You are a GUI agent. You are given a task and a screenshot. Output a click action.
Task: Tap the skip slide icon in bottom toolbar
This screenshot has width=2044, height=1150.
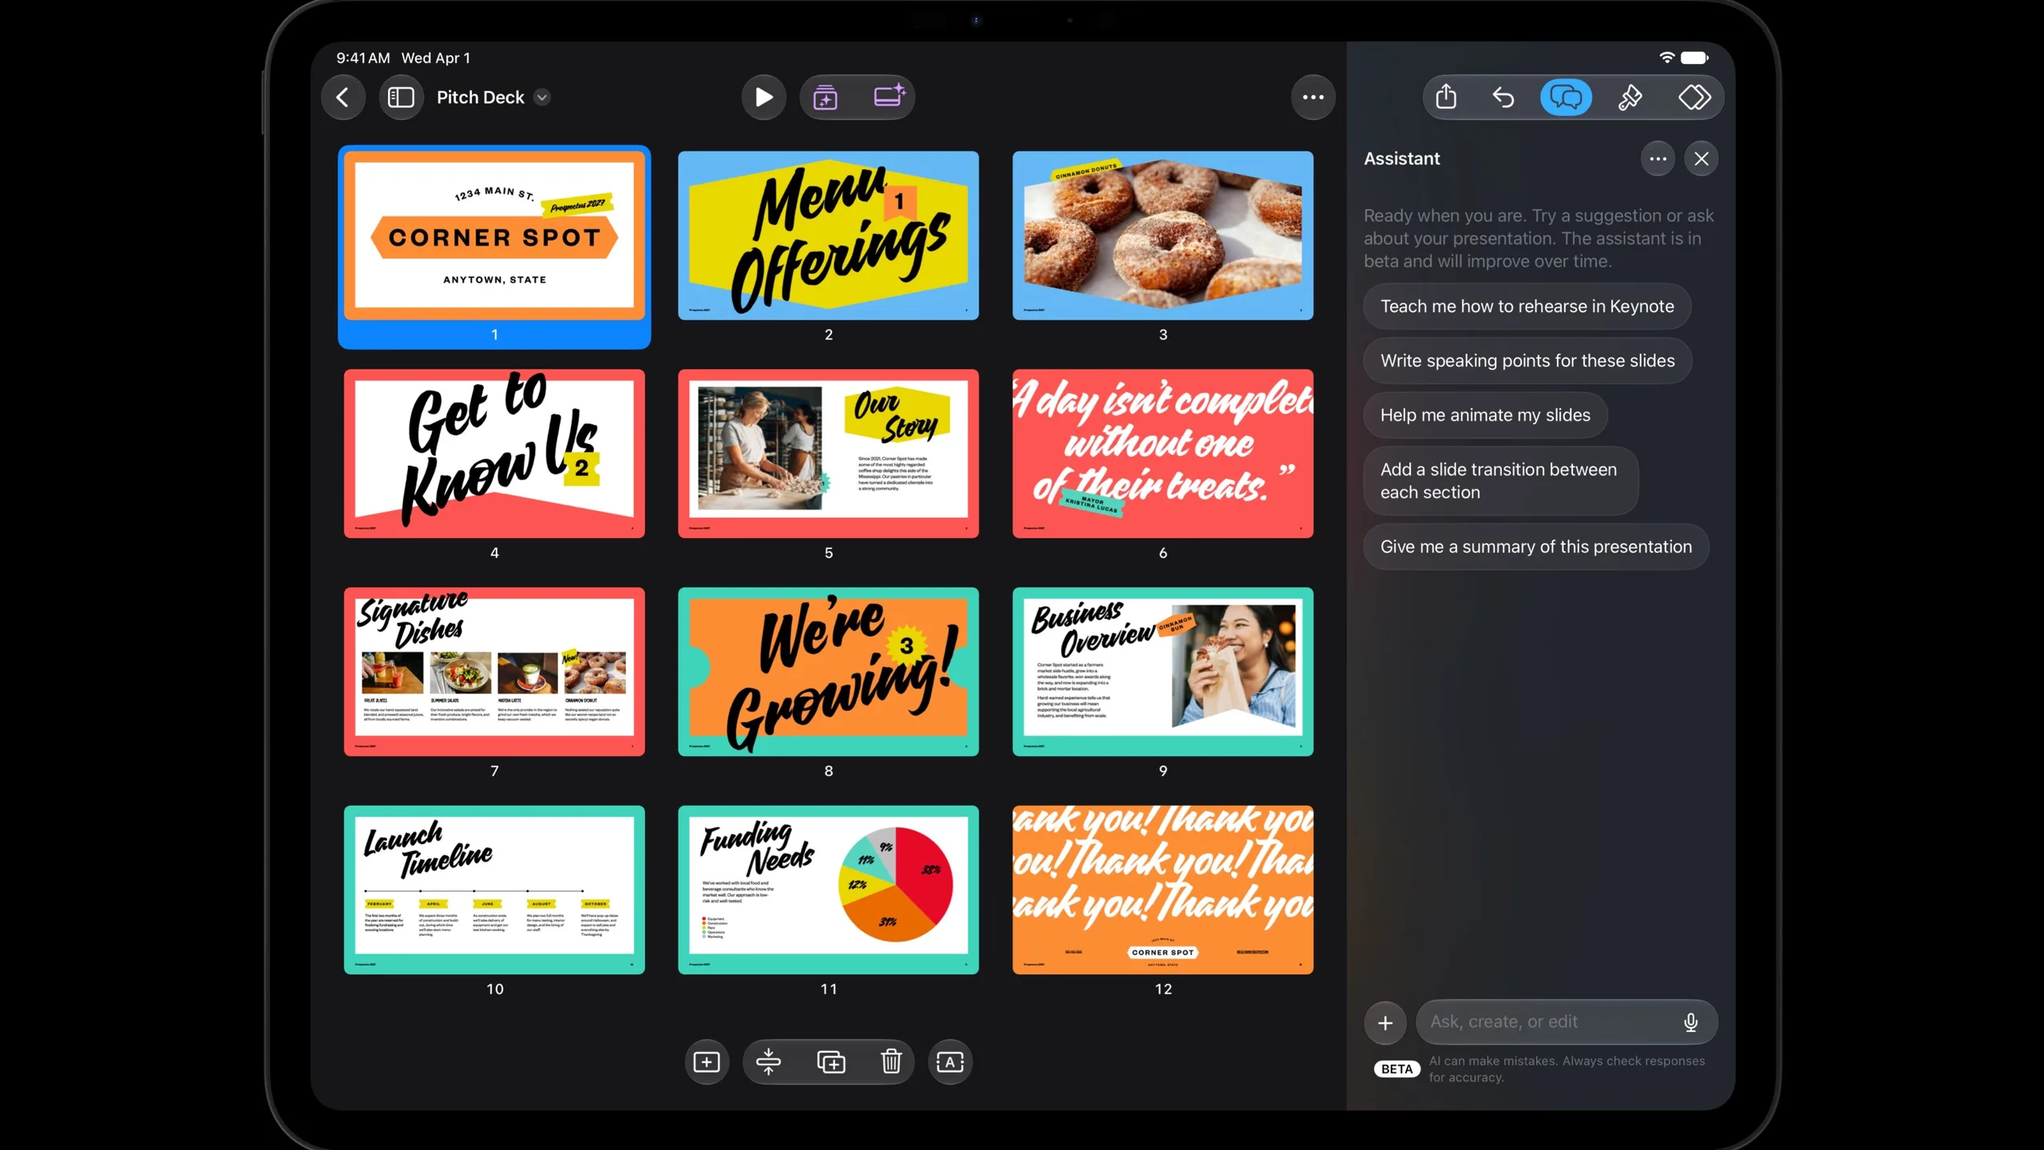point(768,1062)
